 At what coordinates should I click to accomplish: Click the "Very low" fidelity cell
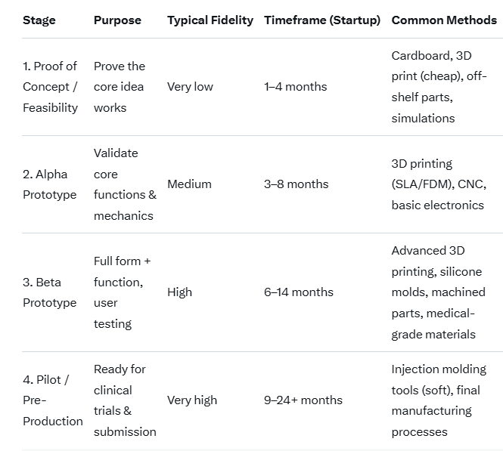click(x=190, y=87)
